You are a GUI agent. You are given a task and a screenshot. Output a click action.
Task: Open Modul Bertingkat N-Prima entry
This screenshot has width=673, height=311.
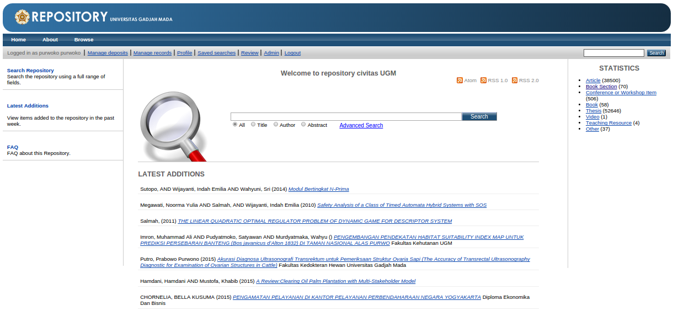[x=319, y=189]
